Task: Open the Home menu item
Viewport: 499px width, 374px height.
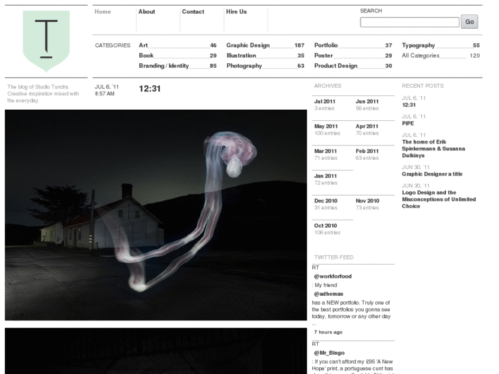Action: click(x=102, y=12)
